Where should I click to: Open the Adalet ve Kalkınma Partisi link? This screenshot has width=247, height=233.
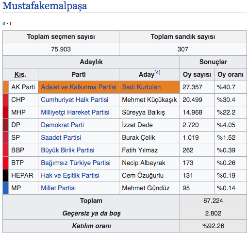point(79,87)
